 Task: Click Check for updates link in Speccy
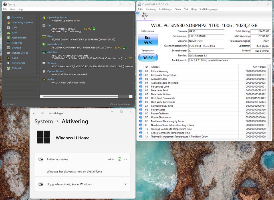click(x=121, y=104)
